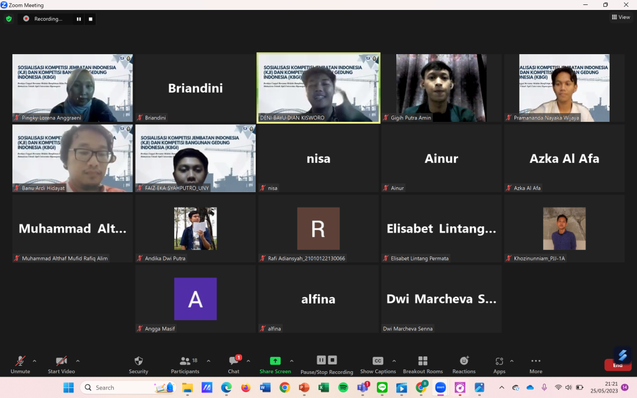Viewport: 637px width, 398px height.
Task: Open the Windows taskbar Search box
Action: 118,387
